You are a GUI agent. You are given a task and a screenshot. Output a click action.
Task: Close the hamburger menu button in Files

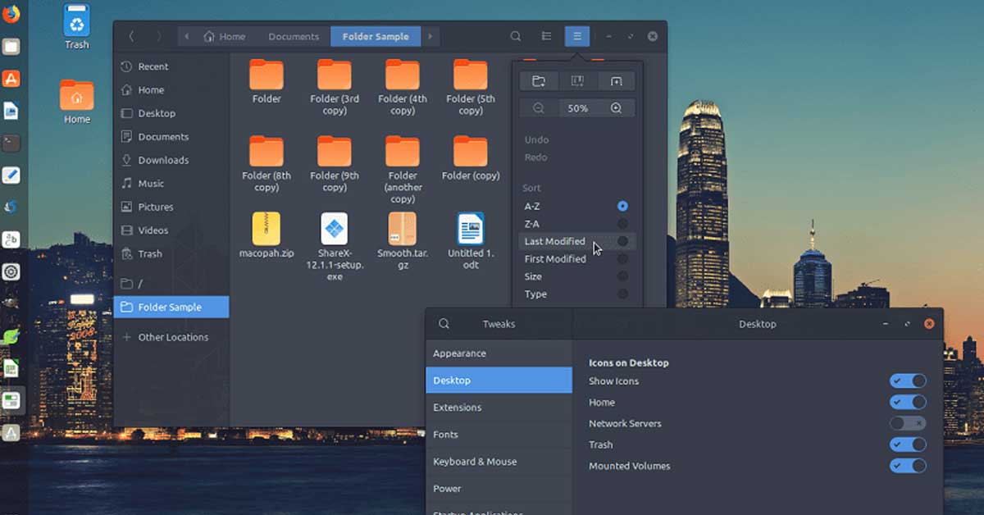click(577, 36)
